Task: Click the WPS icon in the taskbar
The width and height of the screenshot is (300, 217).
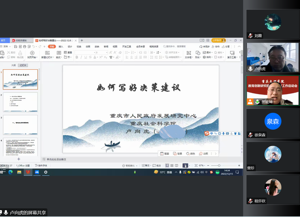Action: pos(28,172)
